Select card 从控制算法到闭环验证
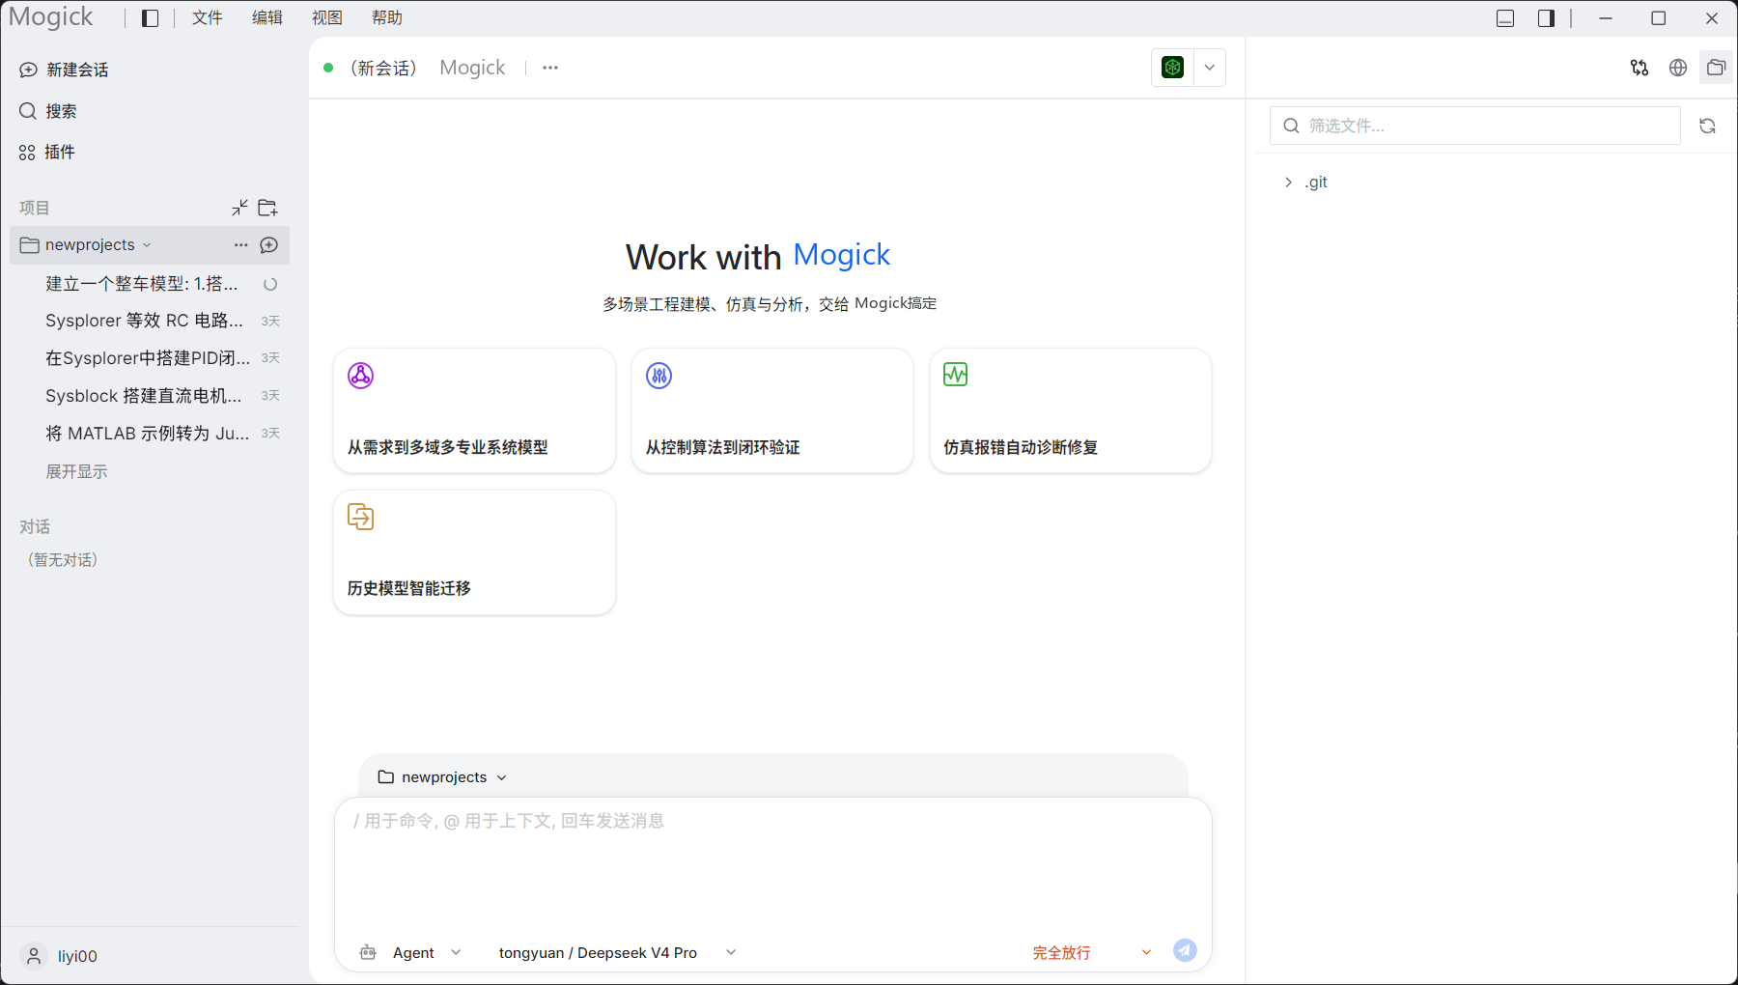This screenshot has width=1738, height=985. point(772,410)
